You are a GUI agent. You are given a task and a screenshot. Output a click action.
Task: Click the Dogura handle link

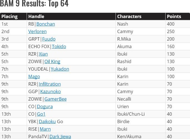[45, 106]
